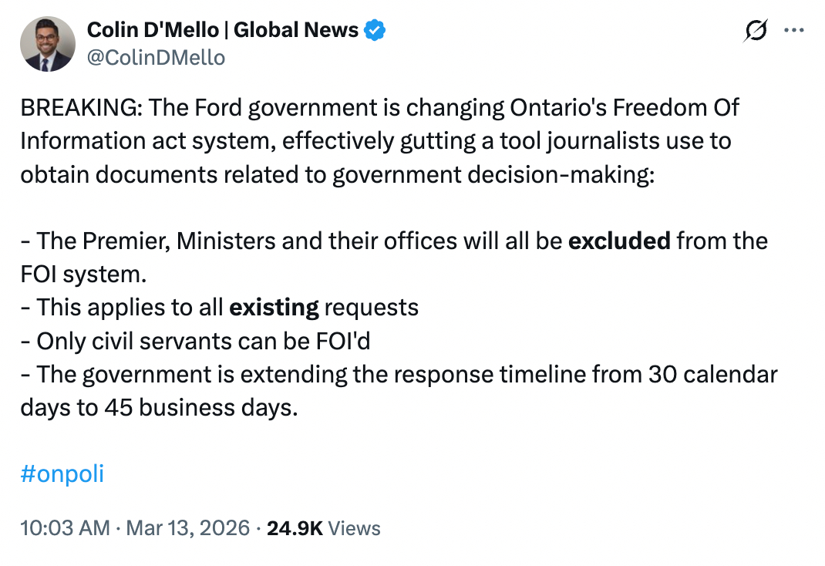Click the bold word 'existing'
Screen dimensions: 825x566
tap(274, 308)
